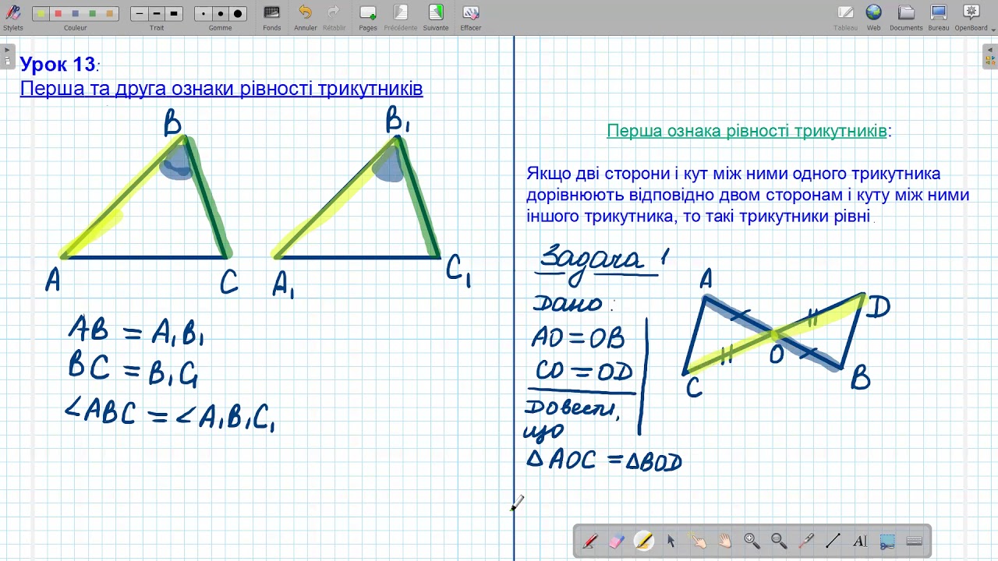Set the smallest Gomme eraser size

pyautogui.click(x=203, y=14)
